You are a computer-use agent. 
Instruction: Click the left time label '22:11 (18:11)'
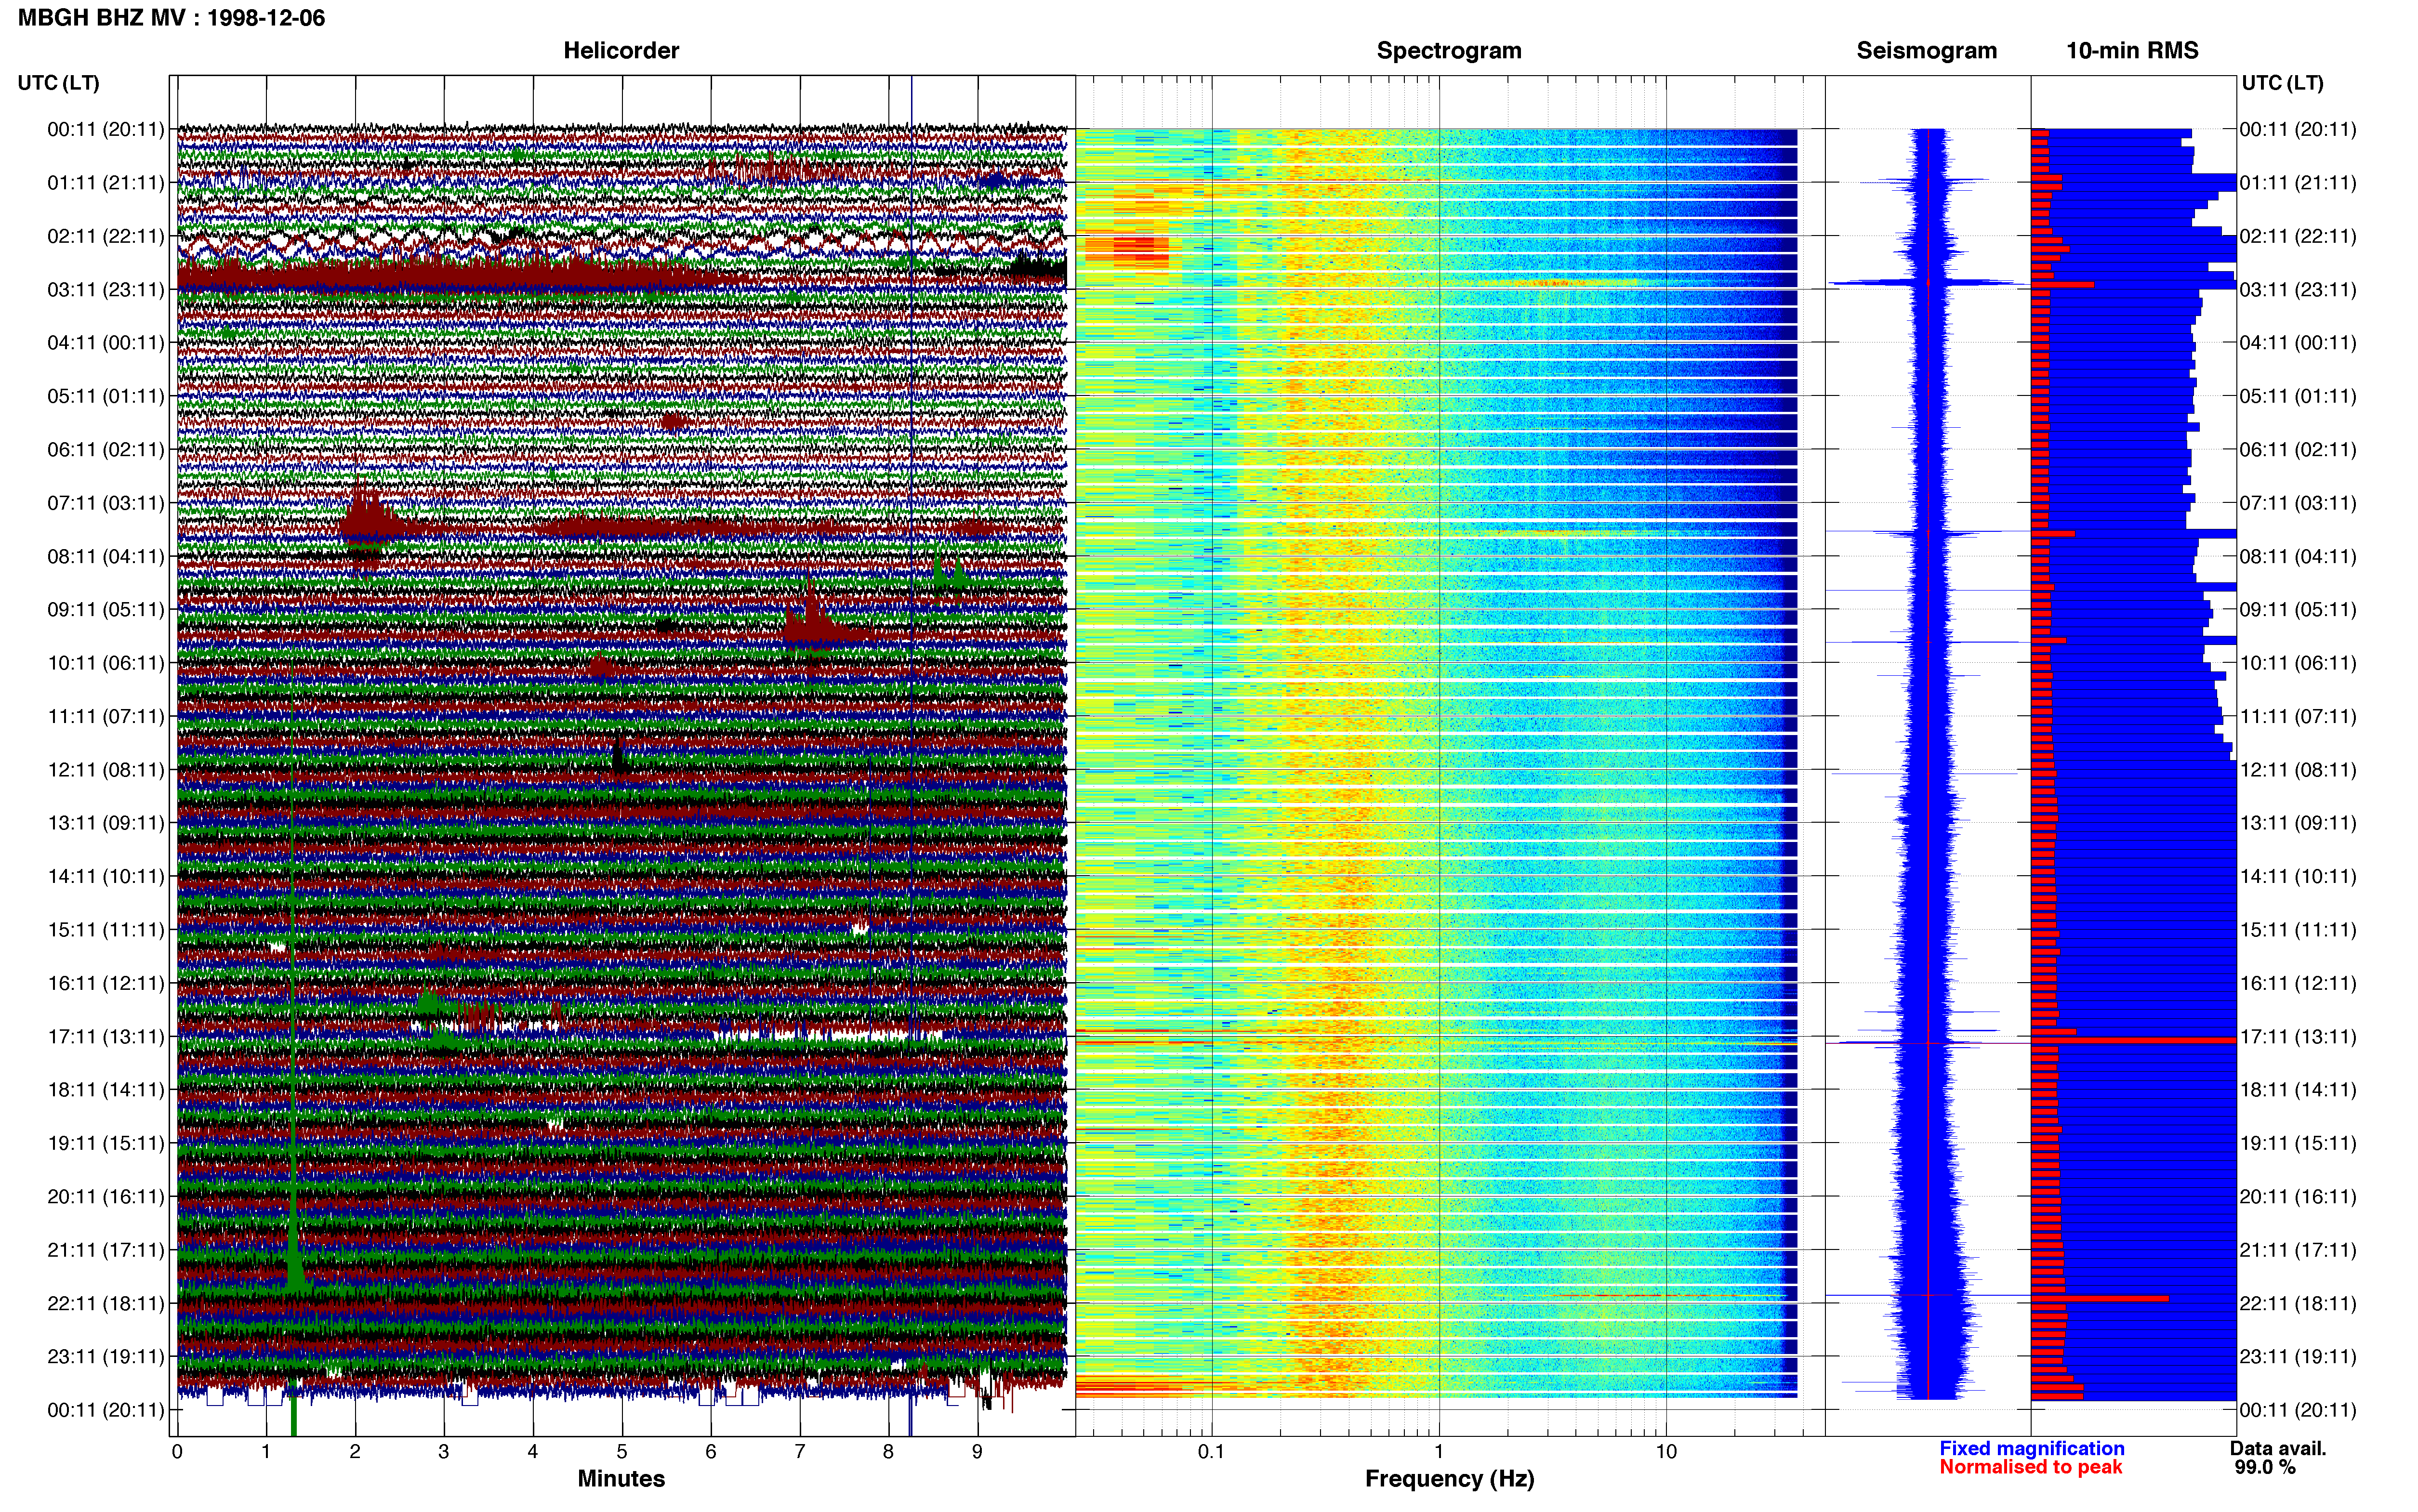pos(105,1304)
